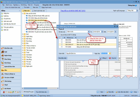140x97 pixels.
Task: Click the Hủy bỏ button
Action: coord(113,58)
